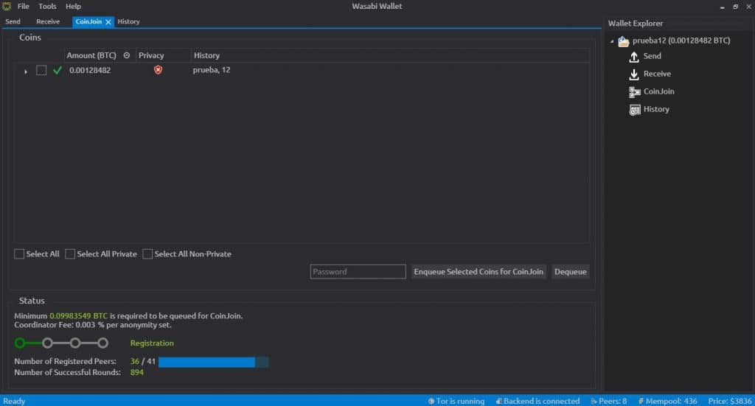Switch to the Receive tab
The width and height of the screenshot is (755, 406).
tap(48, 22)
